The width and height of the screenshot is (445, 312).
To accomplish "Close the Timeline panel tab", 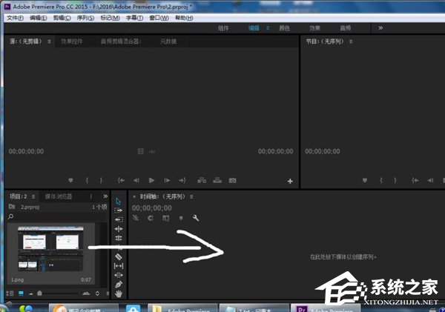I will [134, 196].
